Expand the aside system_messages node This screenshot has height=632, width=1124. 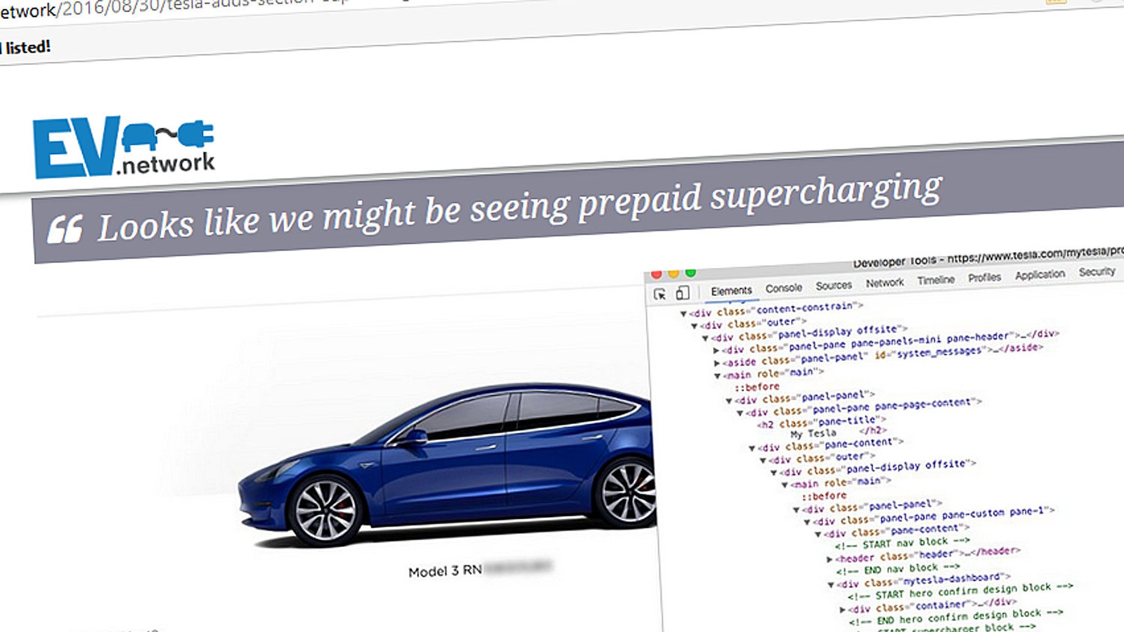coord(716,363)
